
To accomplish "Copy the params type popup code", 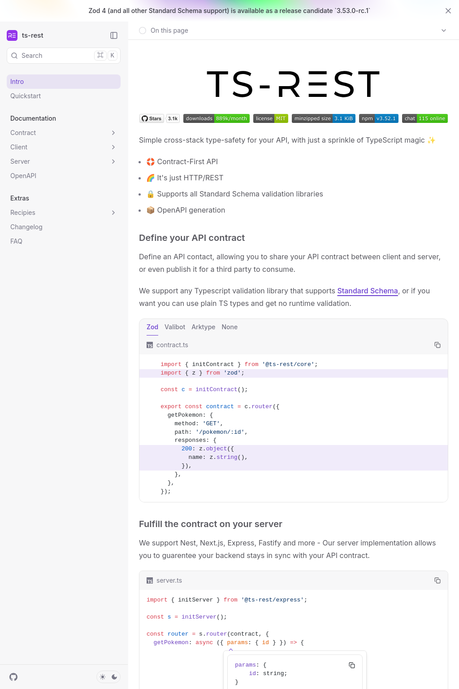I will coord(352,665).
